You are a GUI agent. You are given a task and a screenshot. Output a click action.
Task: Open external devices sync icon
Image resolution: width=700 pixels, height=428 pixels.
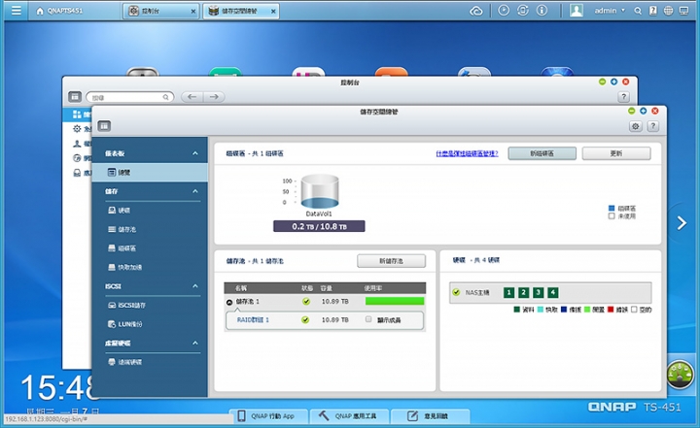[x=523, y=11]
